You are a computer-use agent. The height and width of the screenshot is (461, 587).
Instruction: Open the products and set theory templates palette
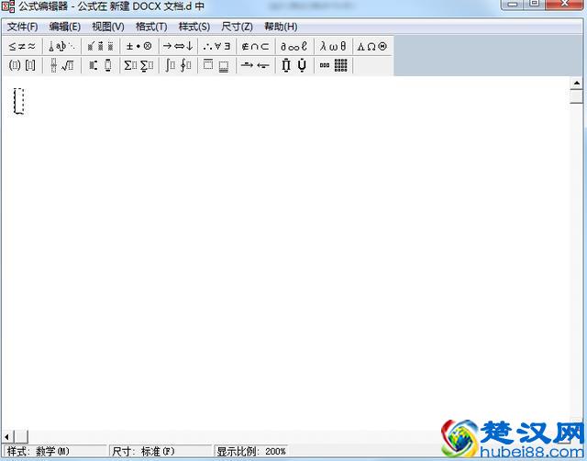coord(294,65)
